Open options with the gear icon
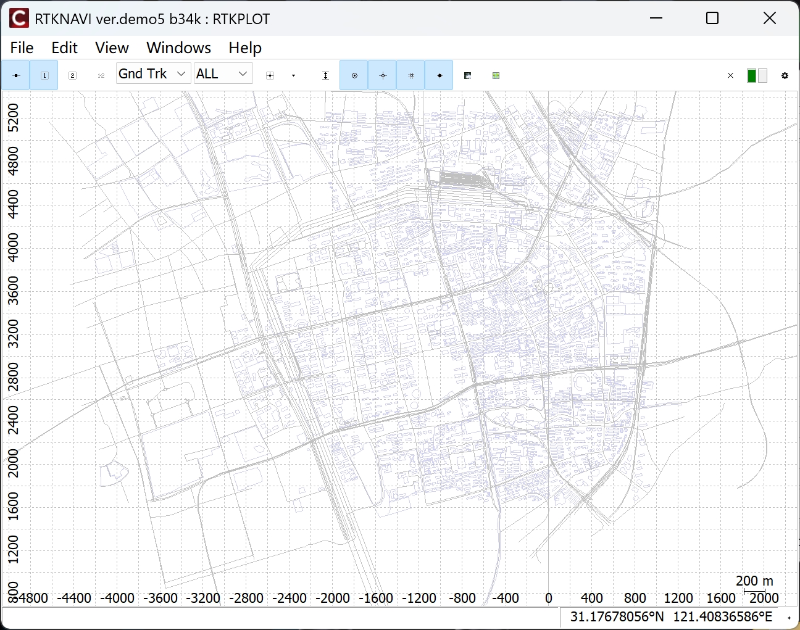 coord(785,75)
